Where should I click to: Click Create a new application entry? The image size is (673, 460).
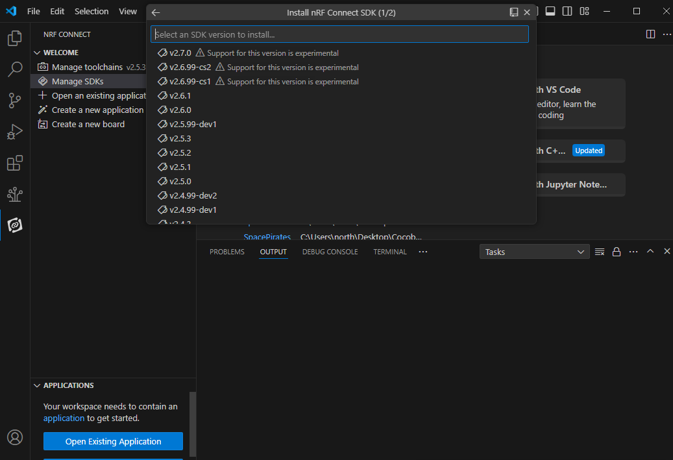click(x=91, y=110)
